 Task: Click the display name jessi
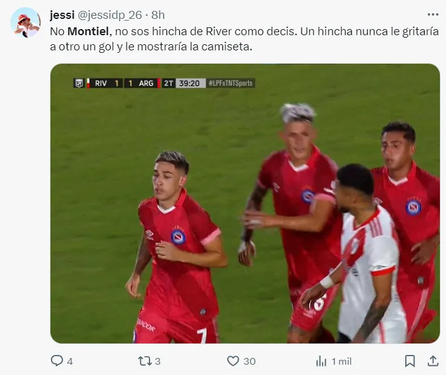coord(62,15)
